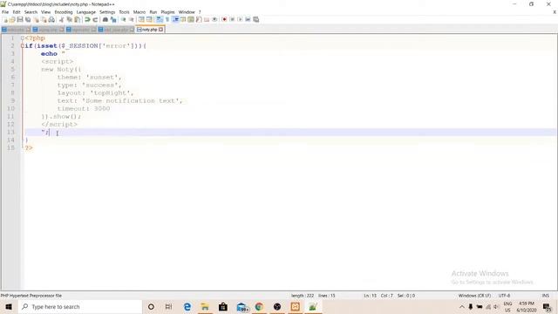The height and width of the screenshot is (314, 558).
Task: Toggle indent guide display
Action: [x=175, y=19]
